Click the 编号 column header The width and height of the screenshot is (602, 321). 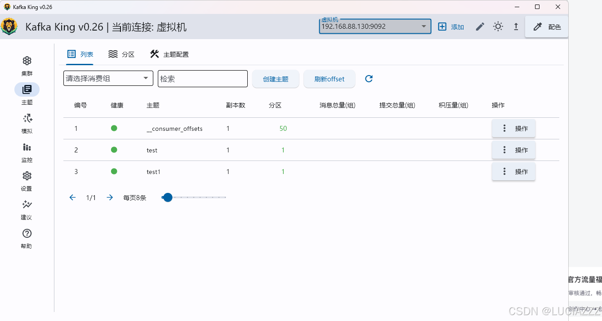pos(80,105)
